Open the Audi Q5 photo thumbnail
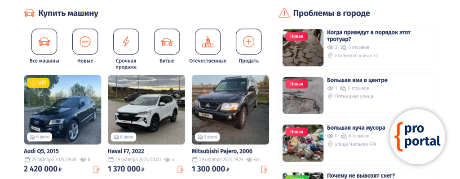 (x=63, y=110)
